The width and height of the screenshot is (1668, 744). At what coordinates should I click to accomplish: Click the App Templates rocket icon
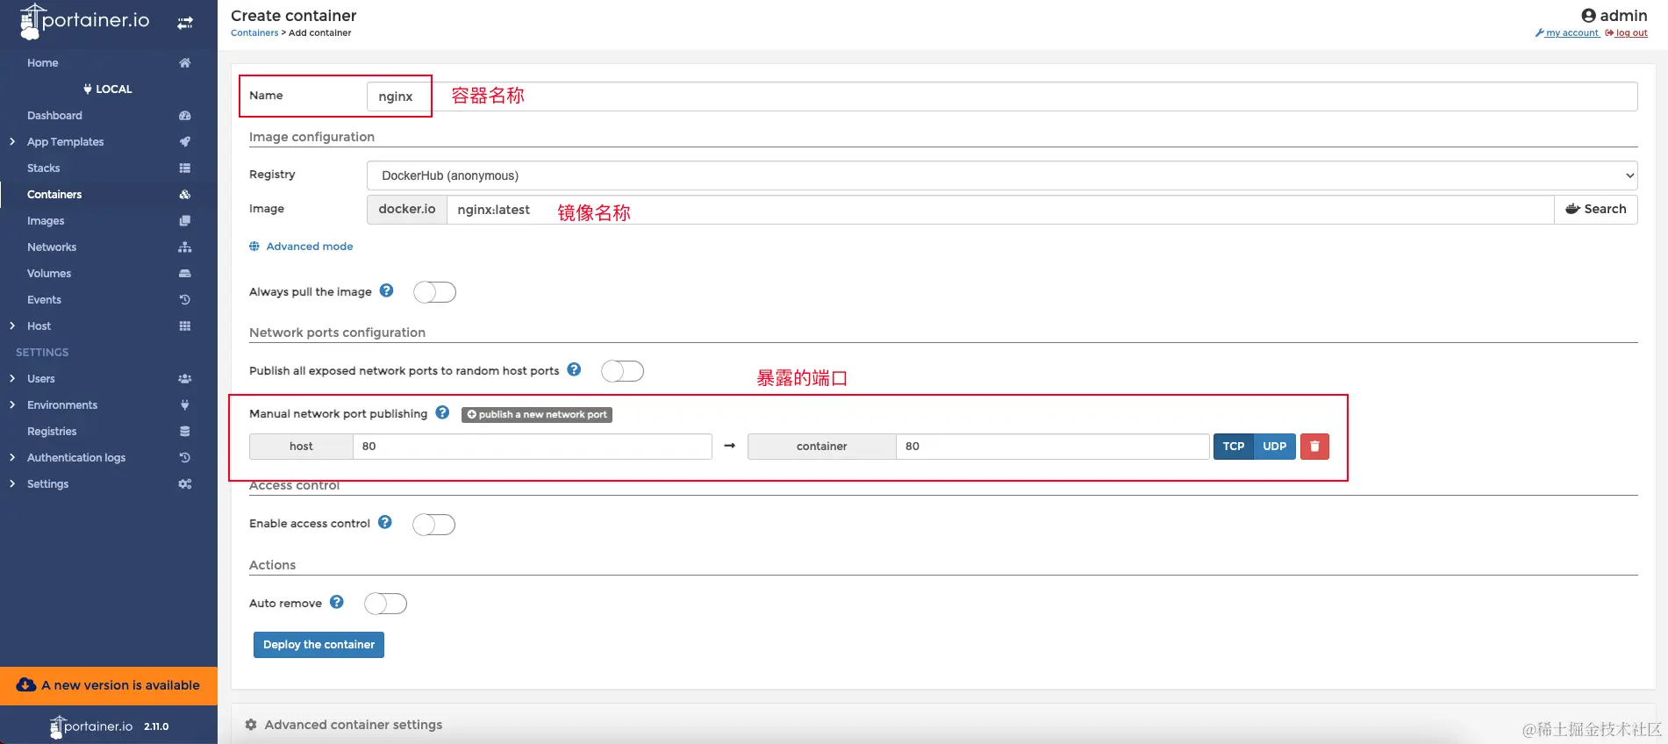(184, 141)
